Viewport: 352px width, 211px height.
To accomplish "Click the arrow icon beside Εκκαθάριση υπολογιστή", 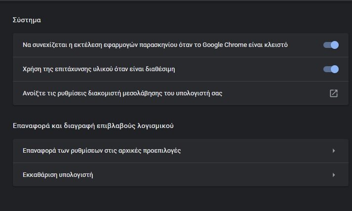I will [334, 175].
